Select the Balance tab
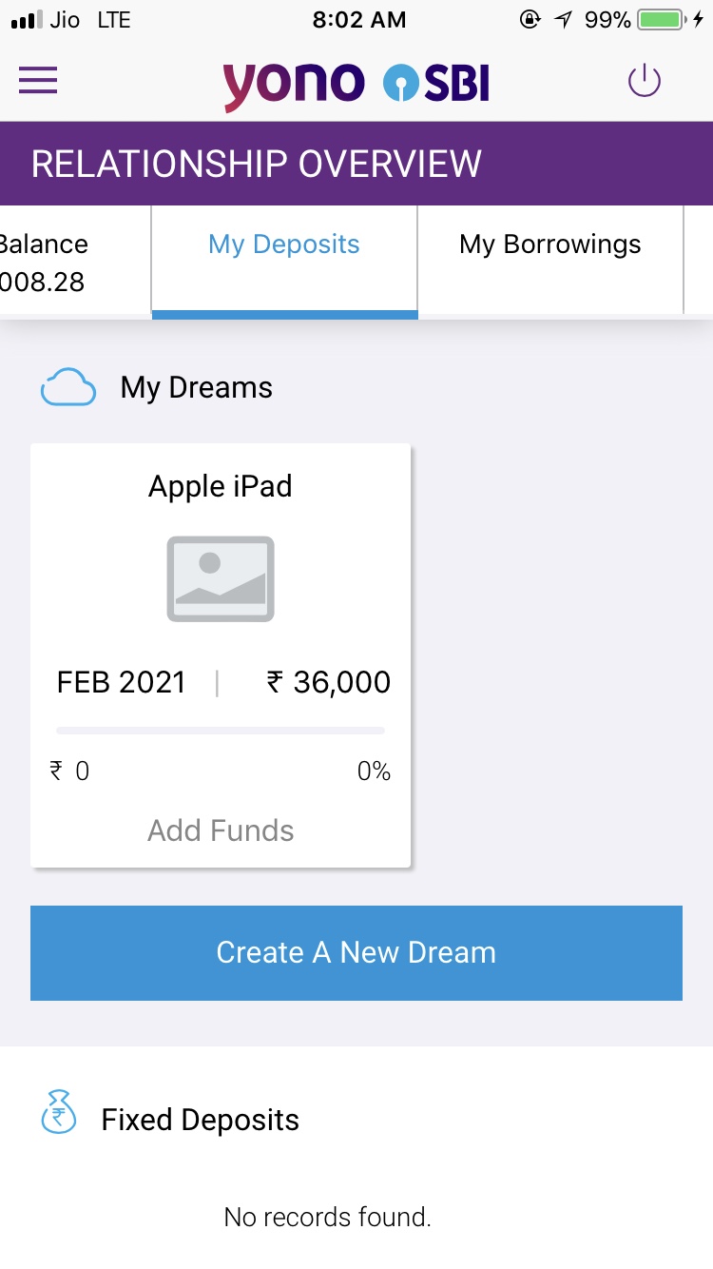The width and height of the screenshot is (713, 1269). (57, 262)
